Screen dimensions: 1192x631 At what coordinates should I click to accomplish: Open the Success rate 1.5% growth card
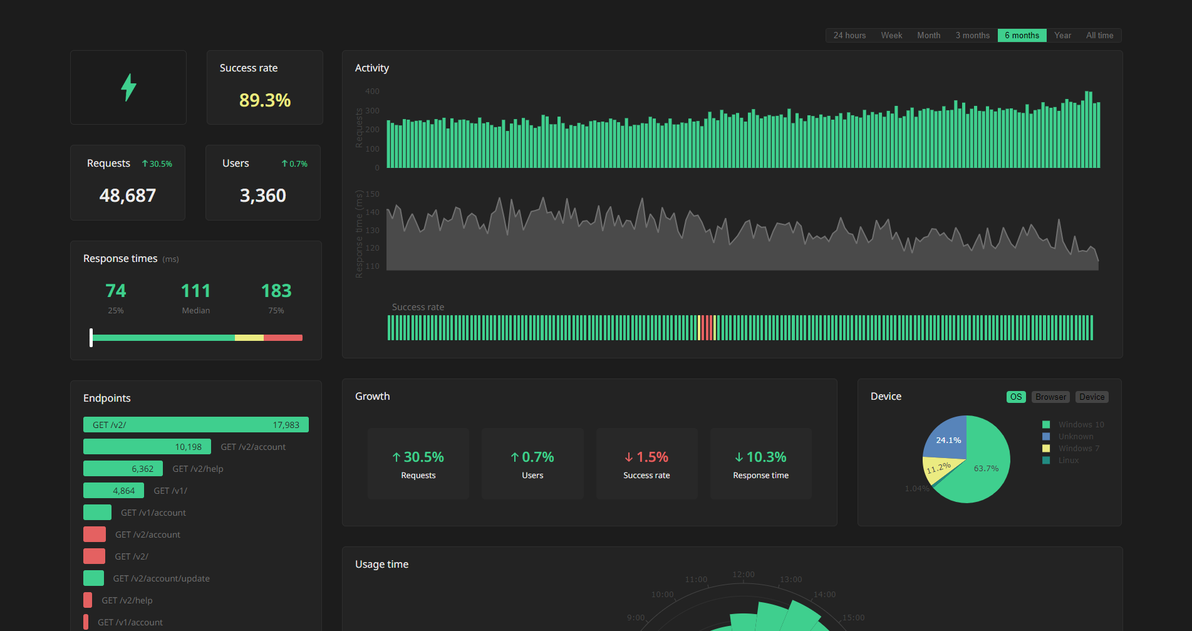646,464
